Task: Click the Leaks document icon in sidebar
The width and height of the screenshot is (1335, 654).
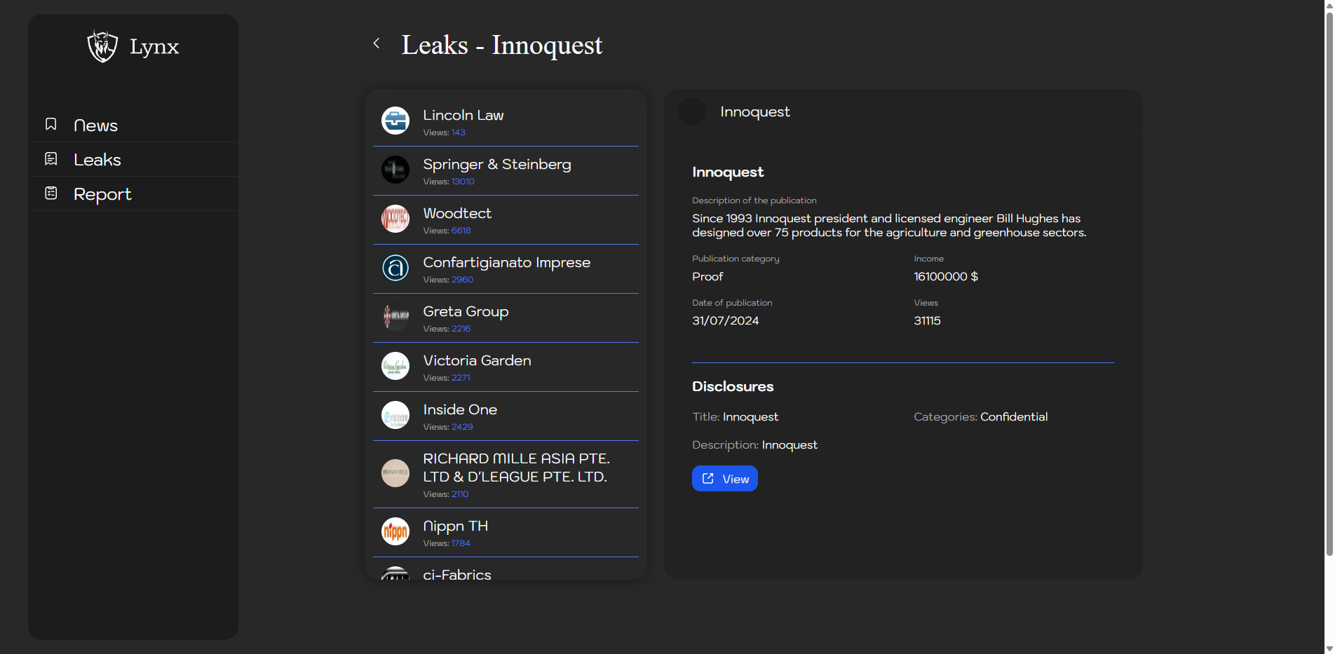Action: (x=51, y=159)
